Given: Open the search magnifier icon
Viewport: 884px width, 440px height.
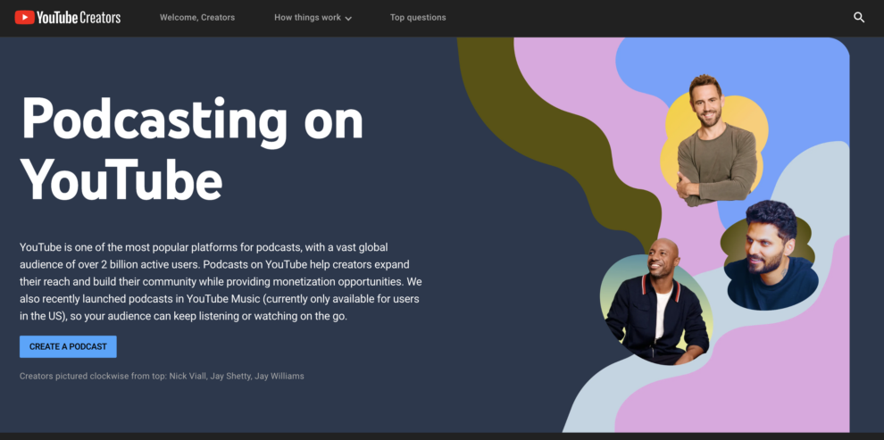Looking at the screenshot, I should (859, 18).
